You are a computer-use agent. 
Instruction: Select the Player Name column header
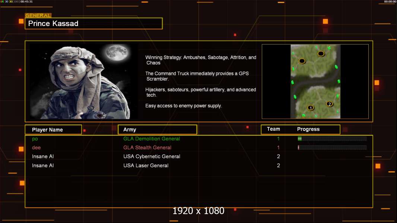53,130
